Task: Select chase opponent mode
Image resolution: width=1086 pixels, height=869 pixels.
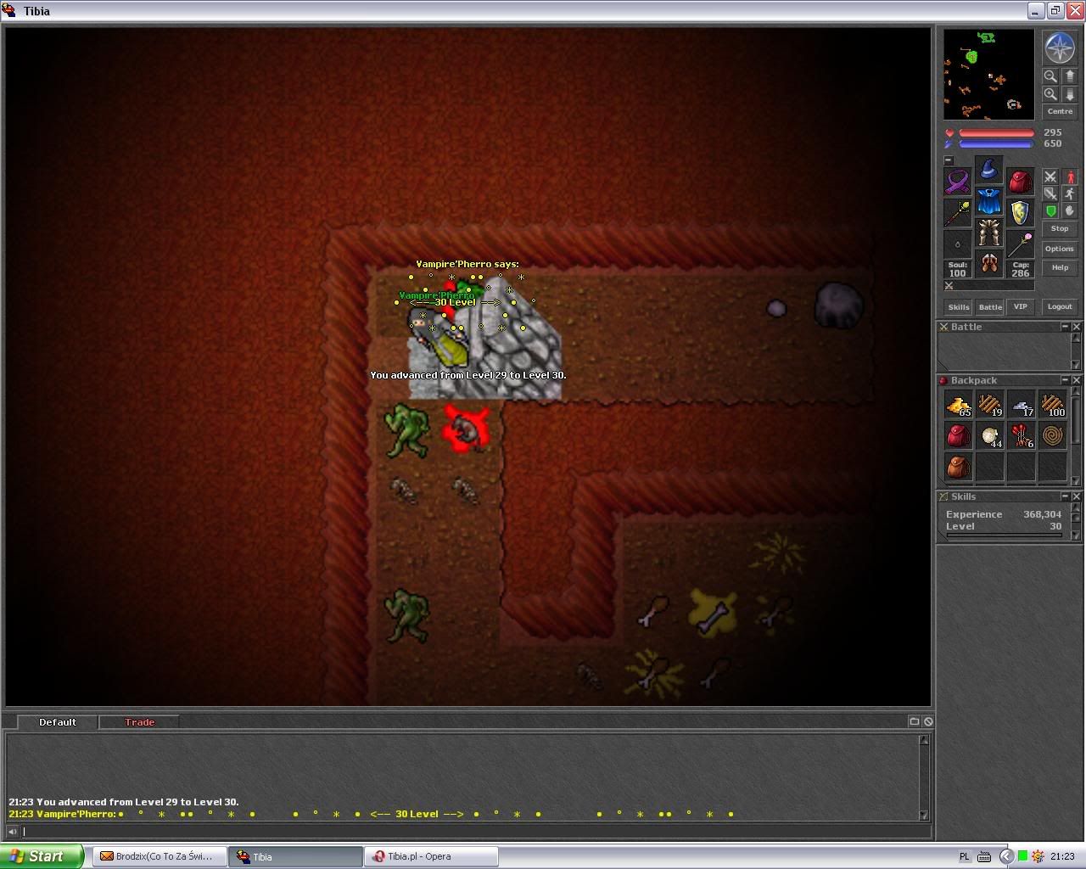Action: (x=1070, y=193)
